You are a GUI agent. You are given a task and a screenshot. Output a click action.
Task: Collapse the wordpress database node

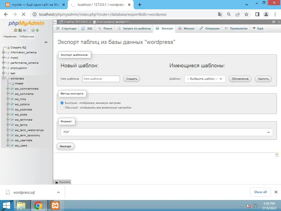point(3,78)
